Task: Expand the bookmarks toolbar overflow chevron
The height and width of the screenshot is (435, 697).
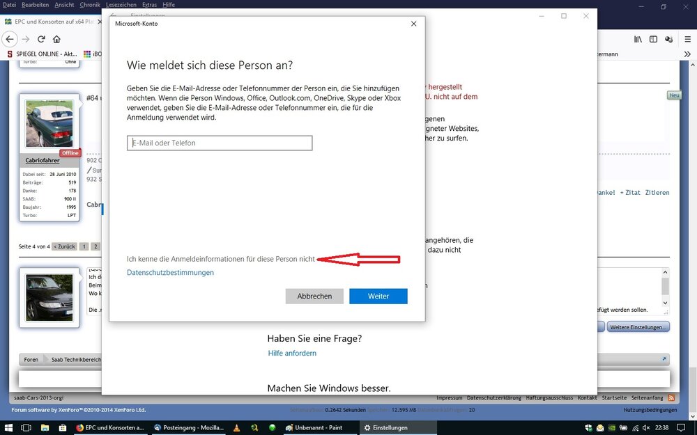Action: tap(687, 54)
